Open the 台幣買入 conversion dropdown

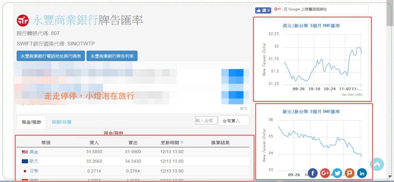pos(234,121)
